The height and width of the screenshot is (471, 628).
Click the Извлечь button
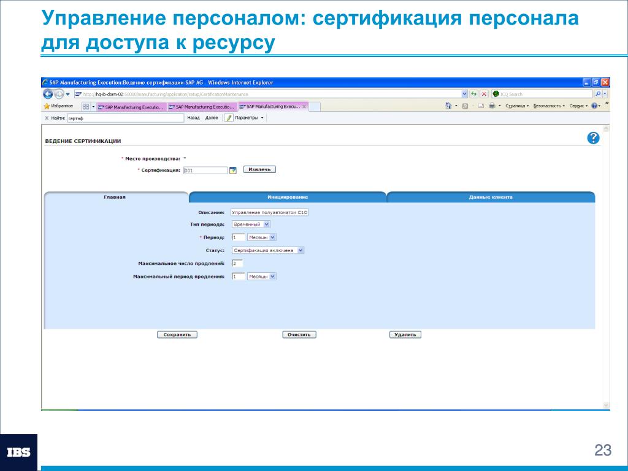(x=259, y=169)
